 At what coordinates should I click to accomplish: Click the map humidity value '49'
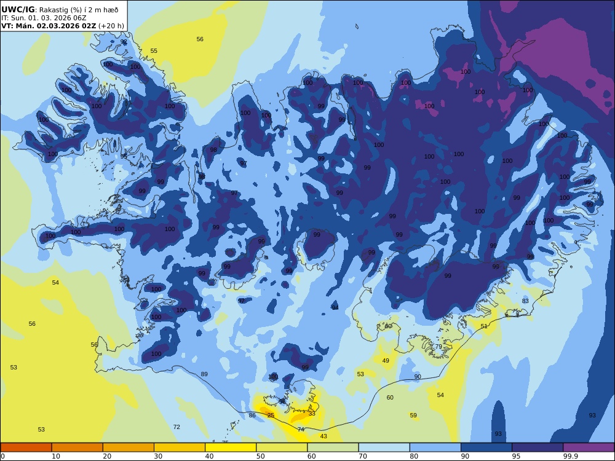(x=386, y=360)
